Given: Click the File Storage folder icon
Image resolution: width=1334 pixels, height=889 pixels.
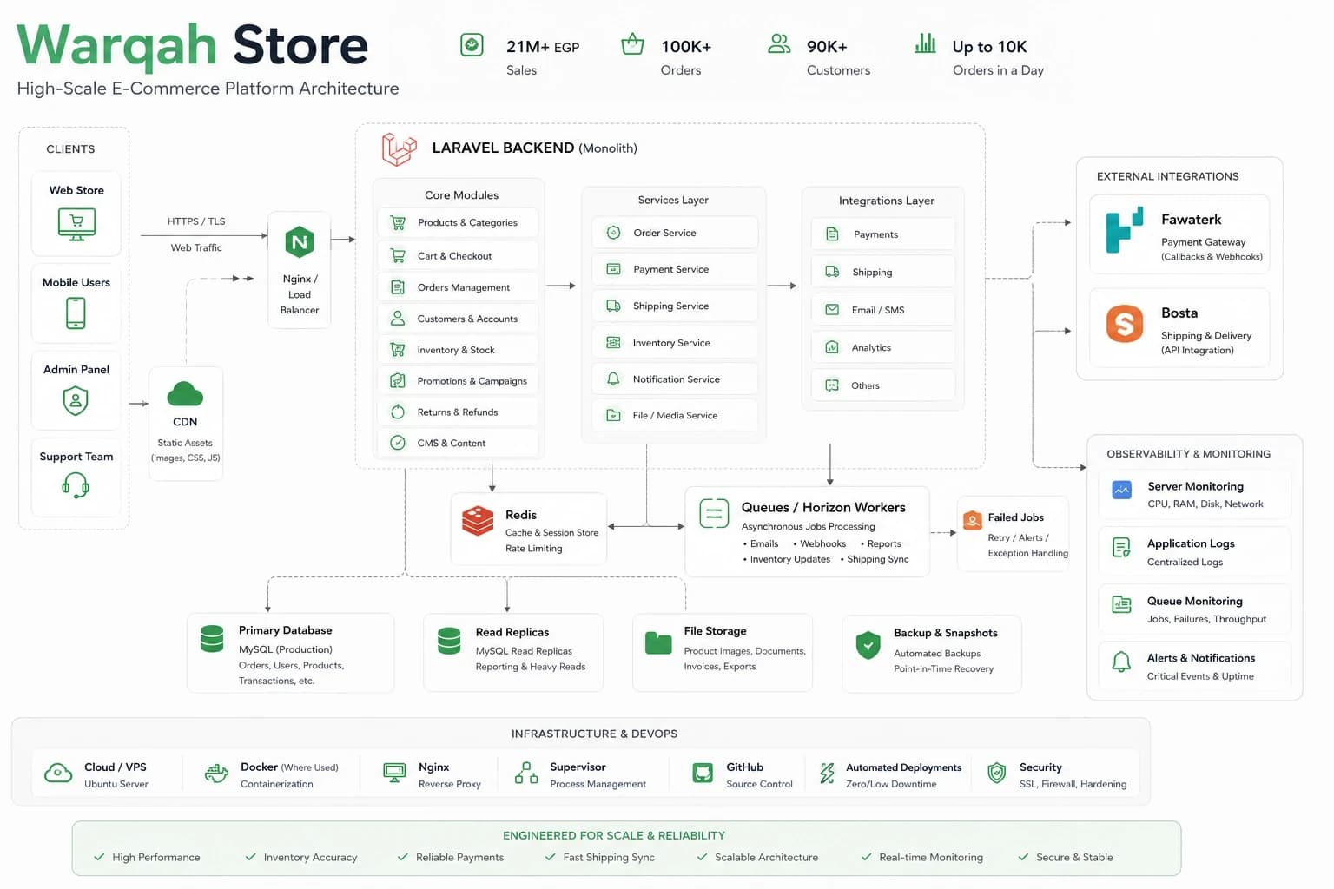Looking at the screenshot, I should 658,642.
